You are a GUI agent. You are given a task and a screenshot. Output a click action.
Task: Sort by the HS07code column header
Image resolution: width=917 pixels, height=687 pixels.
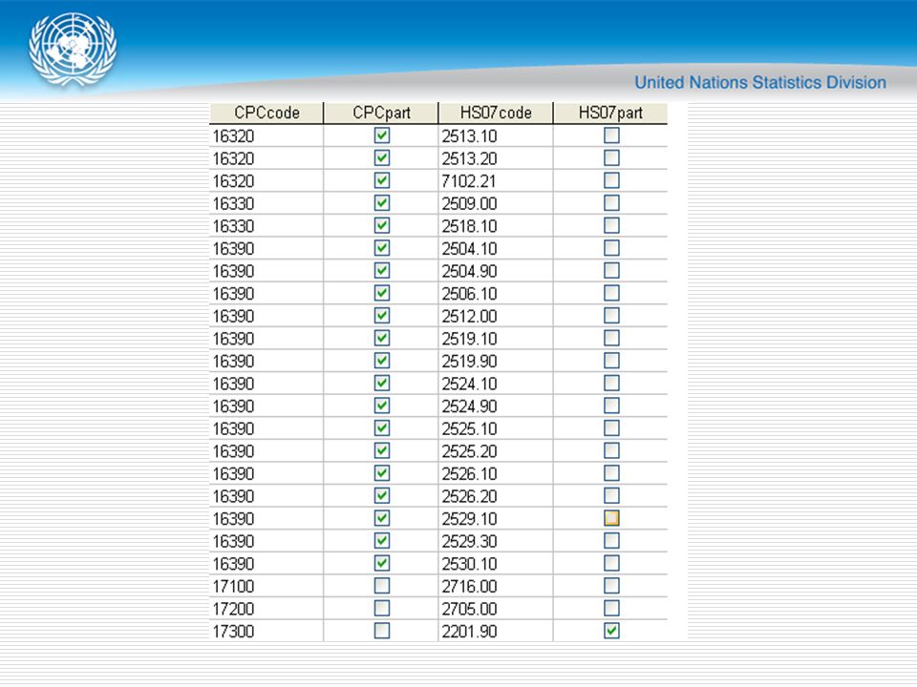(496, 113)
